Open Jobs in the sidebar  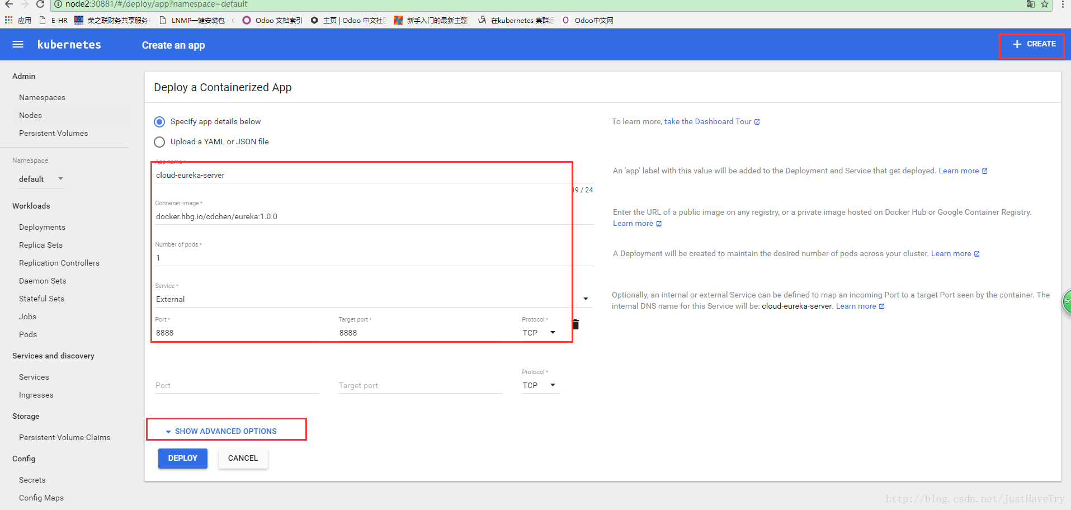[27, 317]
